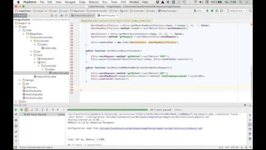Click sort by duration icon in test toolbar
This screenshot has height=150, width=266.
pos(37,110)
